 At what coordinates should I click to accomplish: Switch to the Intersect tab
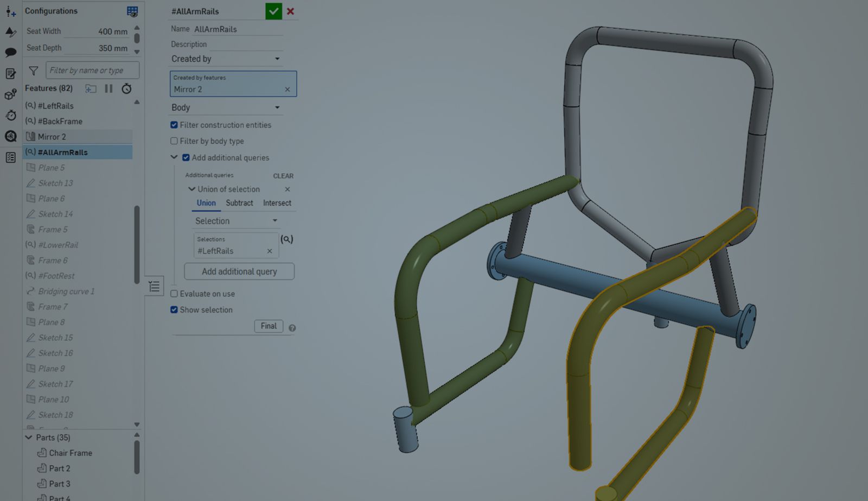click(277, 202)
